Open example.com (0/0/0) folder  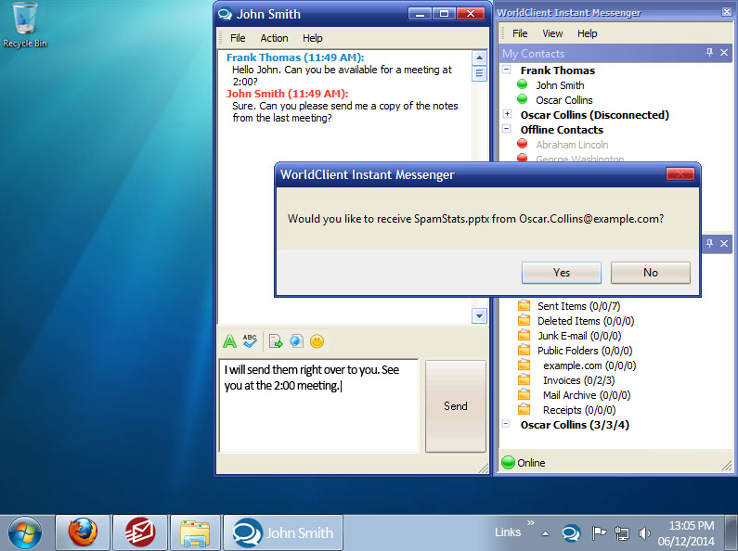point(589,365)
